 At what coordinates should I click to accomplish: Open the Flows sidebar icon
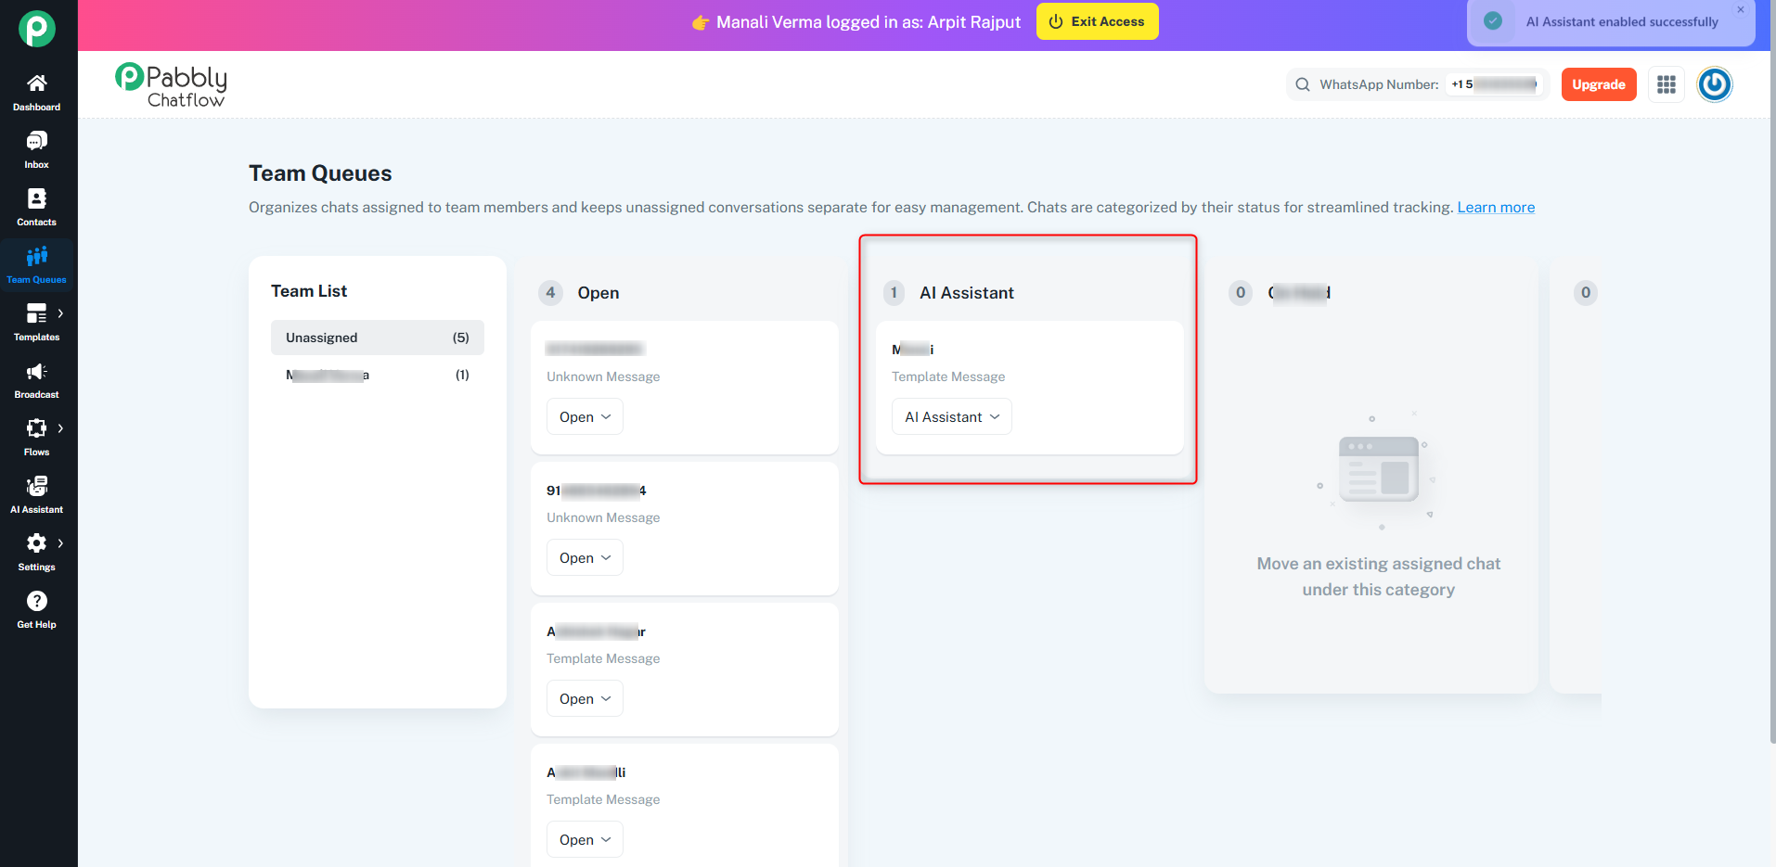click(x=37, y=428)
